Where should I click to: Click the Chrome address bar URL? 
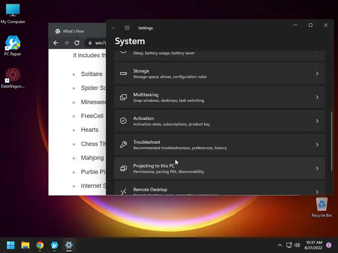pyautogui.click(x=100, y=43)
